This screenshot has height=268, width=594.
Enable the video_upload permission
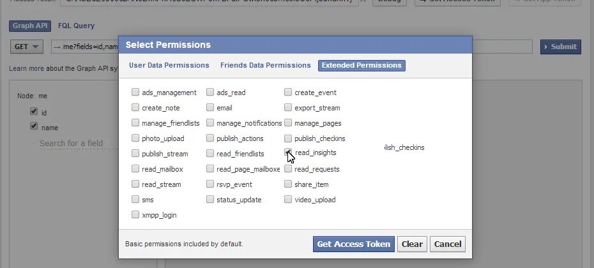(x=288, y=200)
